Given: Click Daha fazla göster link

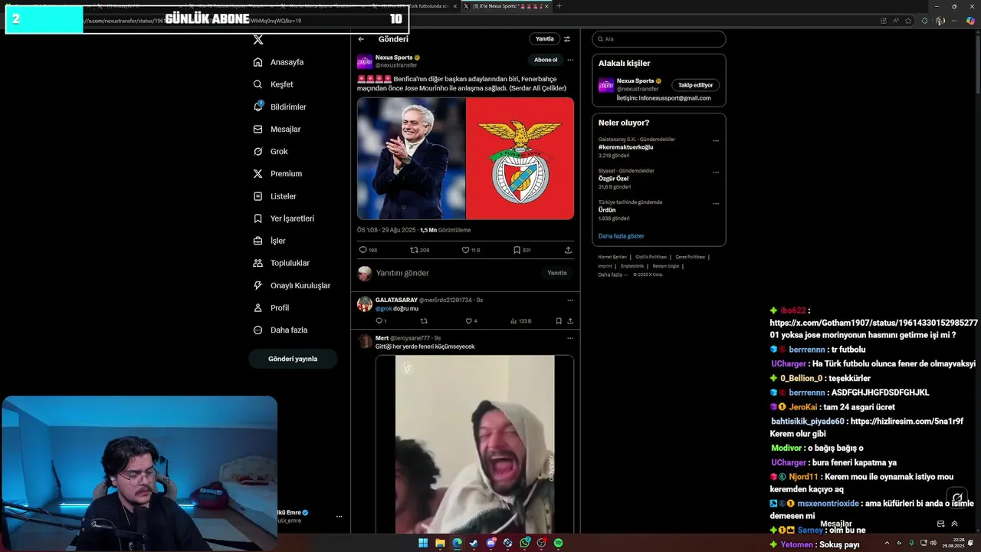Looking at the screenshot, I should [622, 236].
